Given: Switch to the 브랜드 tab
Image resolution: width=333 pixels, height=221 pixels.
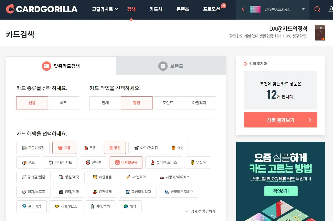Looking at the screenshot, I should click(171, 66).
